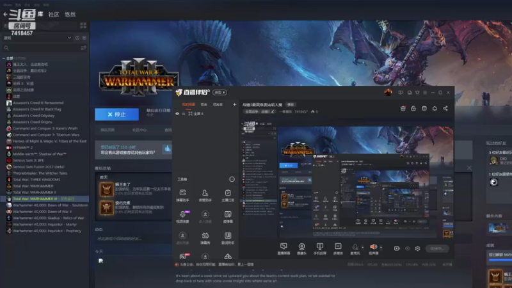This screenshot has width=512, height=288.
Task: Click the end-broadcast button at companion bottom right
Action: click(x=437, y=248)
